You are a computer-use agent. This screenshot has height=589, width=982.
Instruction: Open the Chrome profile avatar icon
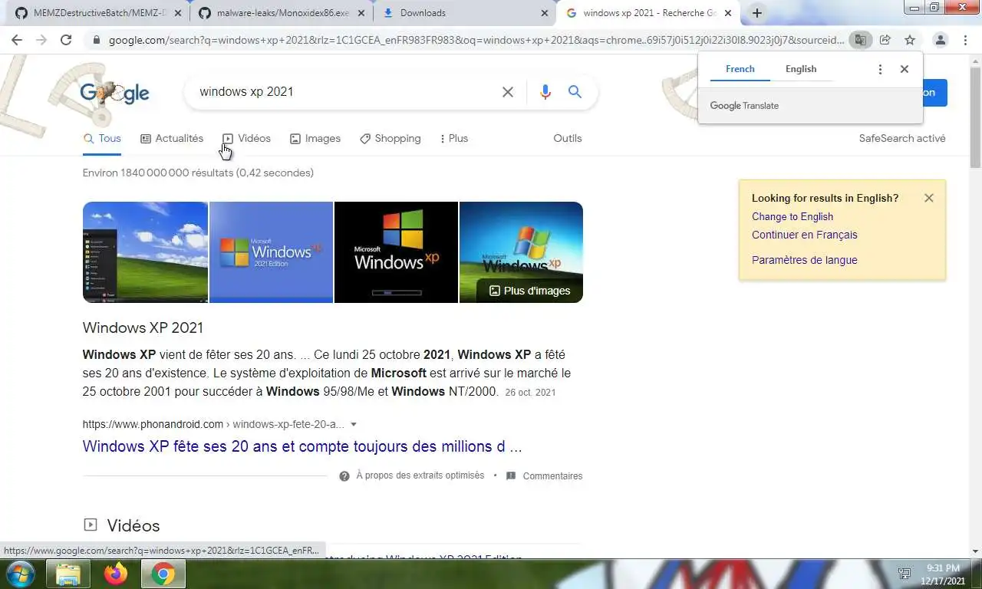point(941,40)
